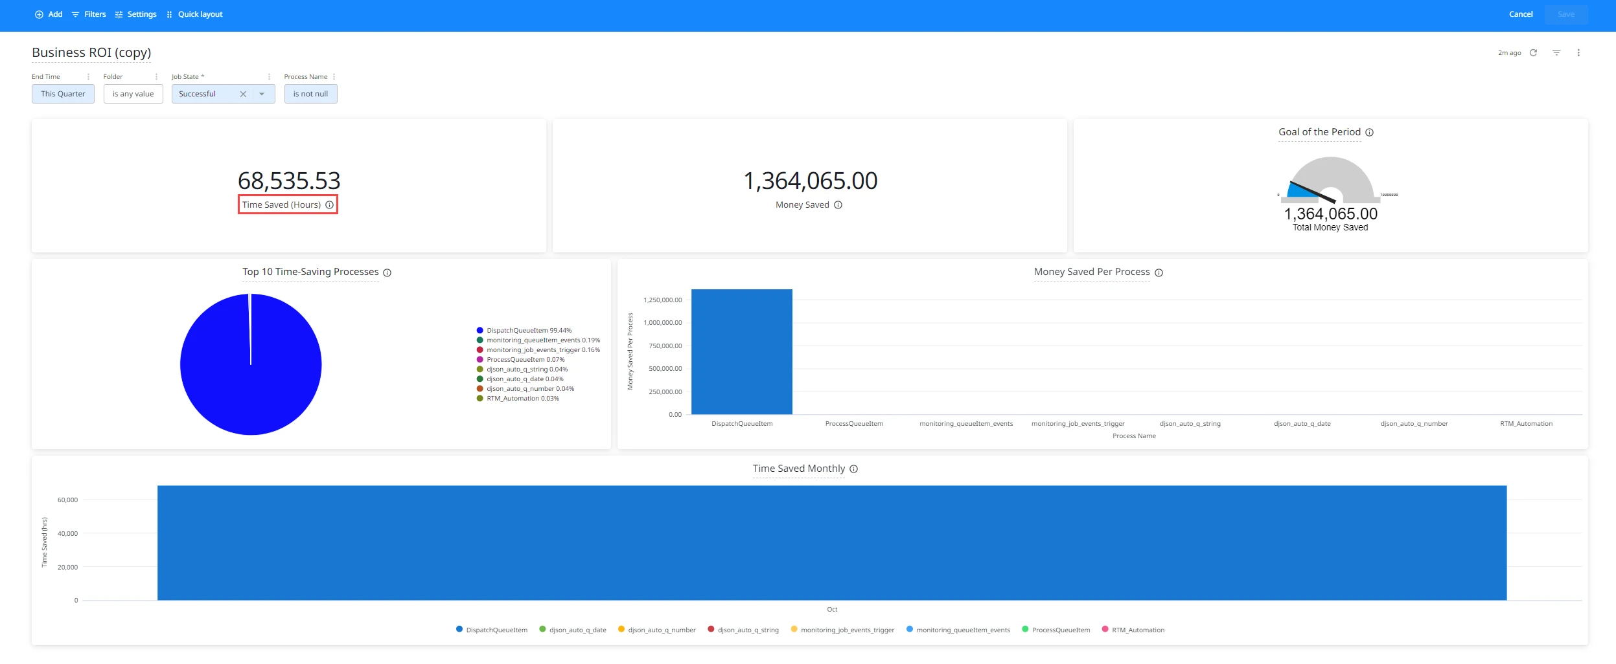Cancel dashboard editing
The height and width of the screenshot is (664, 1616).
click(1521, 14)
